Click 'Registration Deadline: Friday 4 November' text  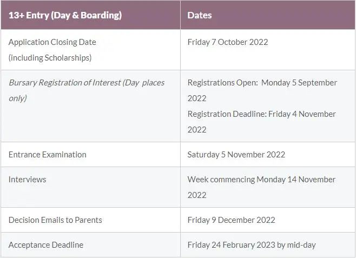[261, 114]
